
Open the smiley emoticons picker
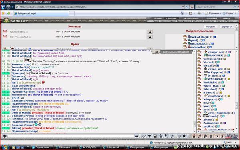179,136
